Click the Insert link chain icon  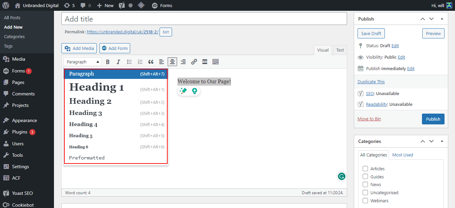pos(194,62)
